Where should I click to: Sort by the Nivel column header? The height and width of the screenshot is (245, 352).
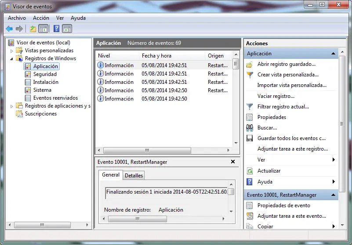point(117,56)
